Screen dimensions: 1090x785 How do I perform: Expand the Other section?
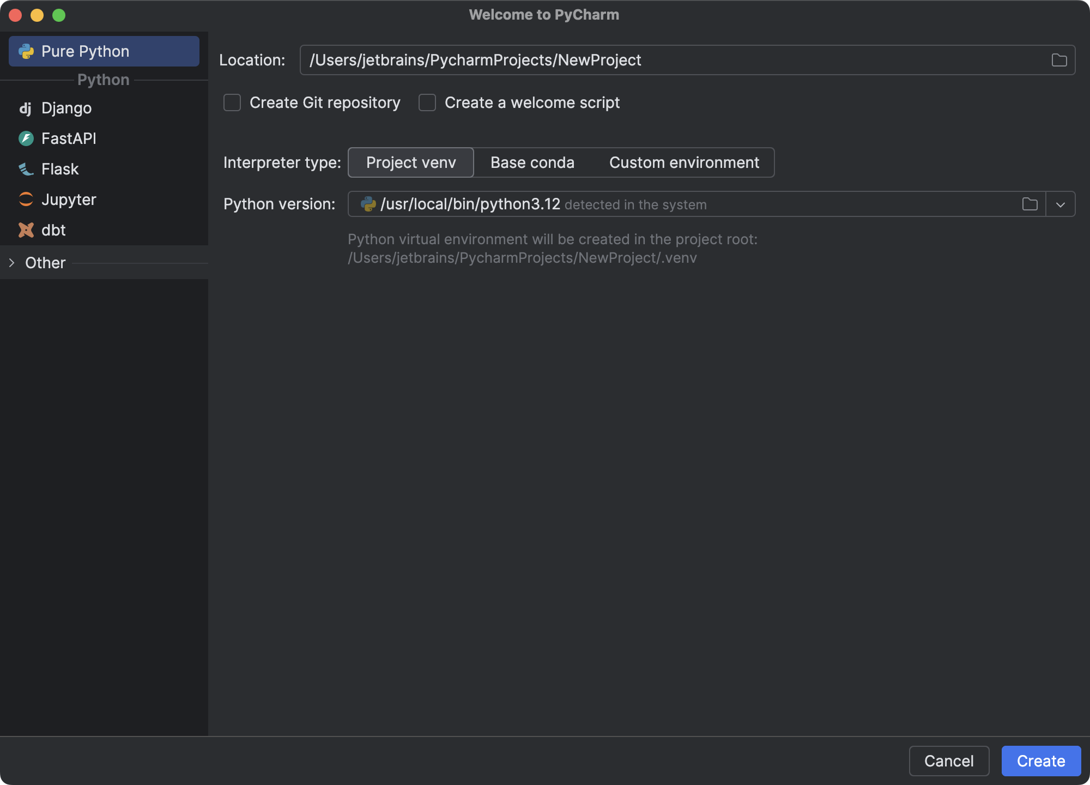coord(13,263)
